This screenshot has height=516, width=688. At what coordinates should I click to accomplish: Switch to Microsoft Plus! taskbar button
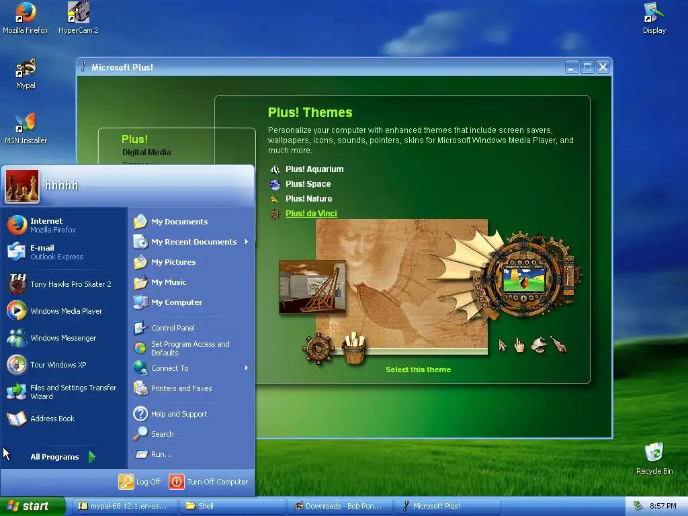click(447, 506)
